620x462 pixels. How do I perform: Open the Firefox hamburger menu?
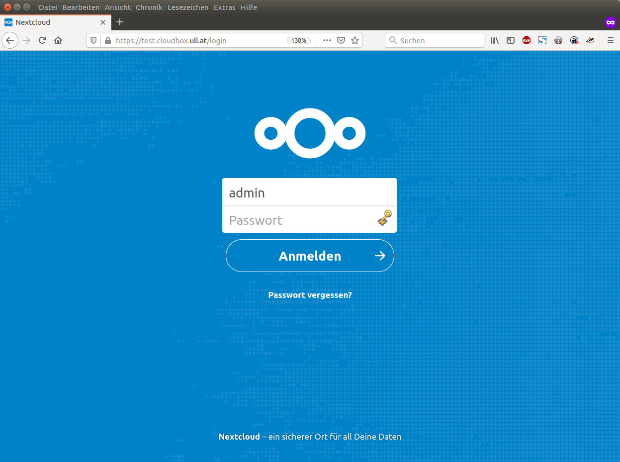click(610, 41)
